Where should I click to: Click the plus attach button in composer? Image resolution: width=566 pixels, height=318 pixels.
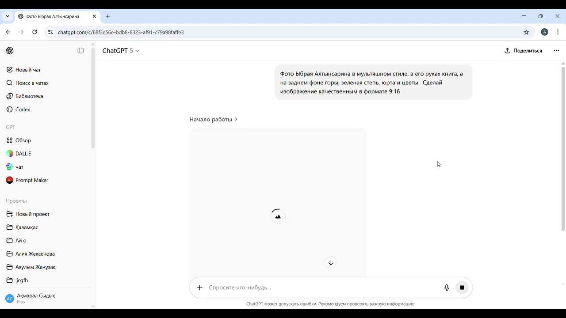(x=200, y=288)
